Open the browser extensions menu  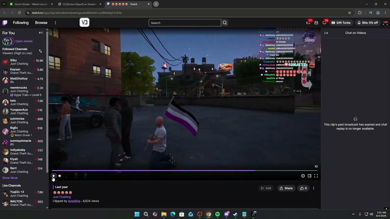[x=360, y=13]
